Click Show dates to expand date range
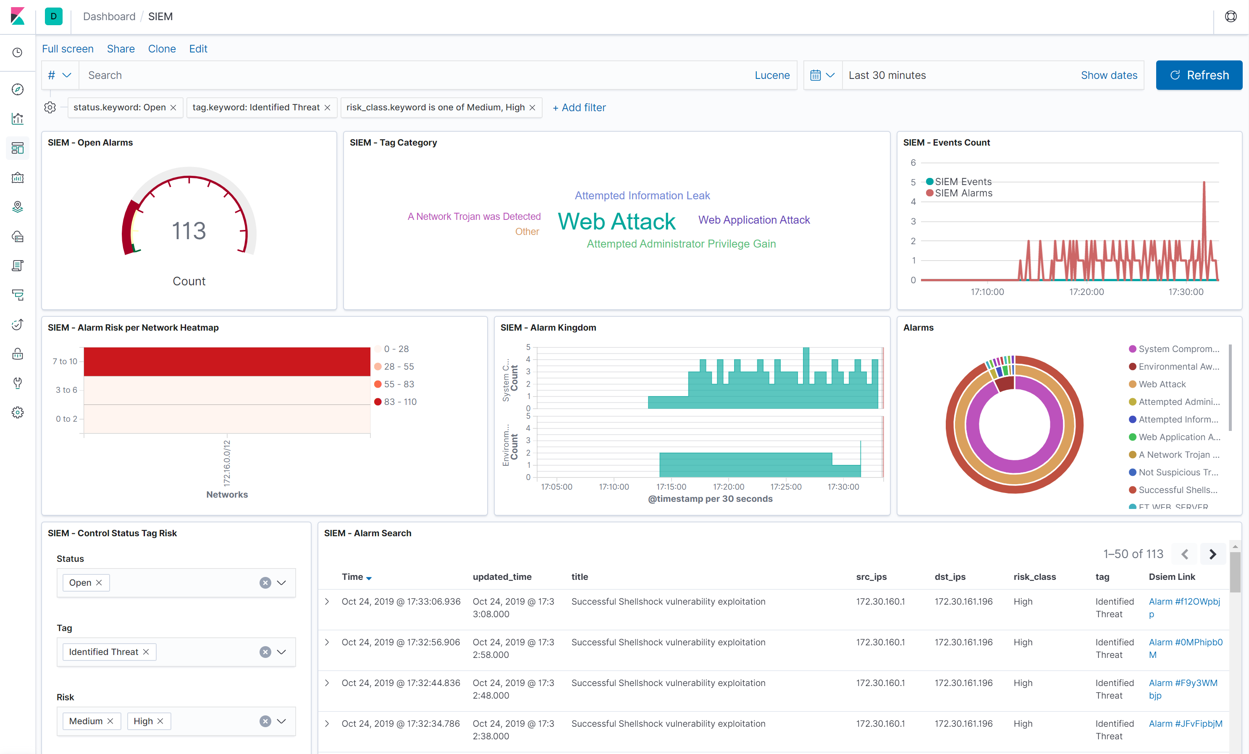Viewport: 1249px width, 754px height. point(1109,75)
